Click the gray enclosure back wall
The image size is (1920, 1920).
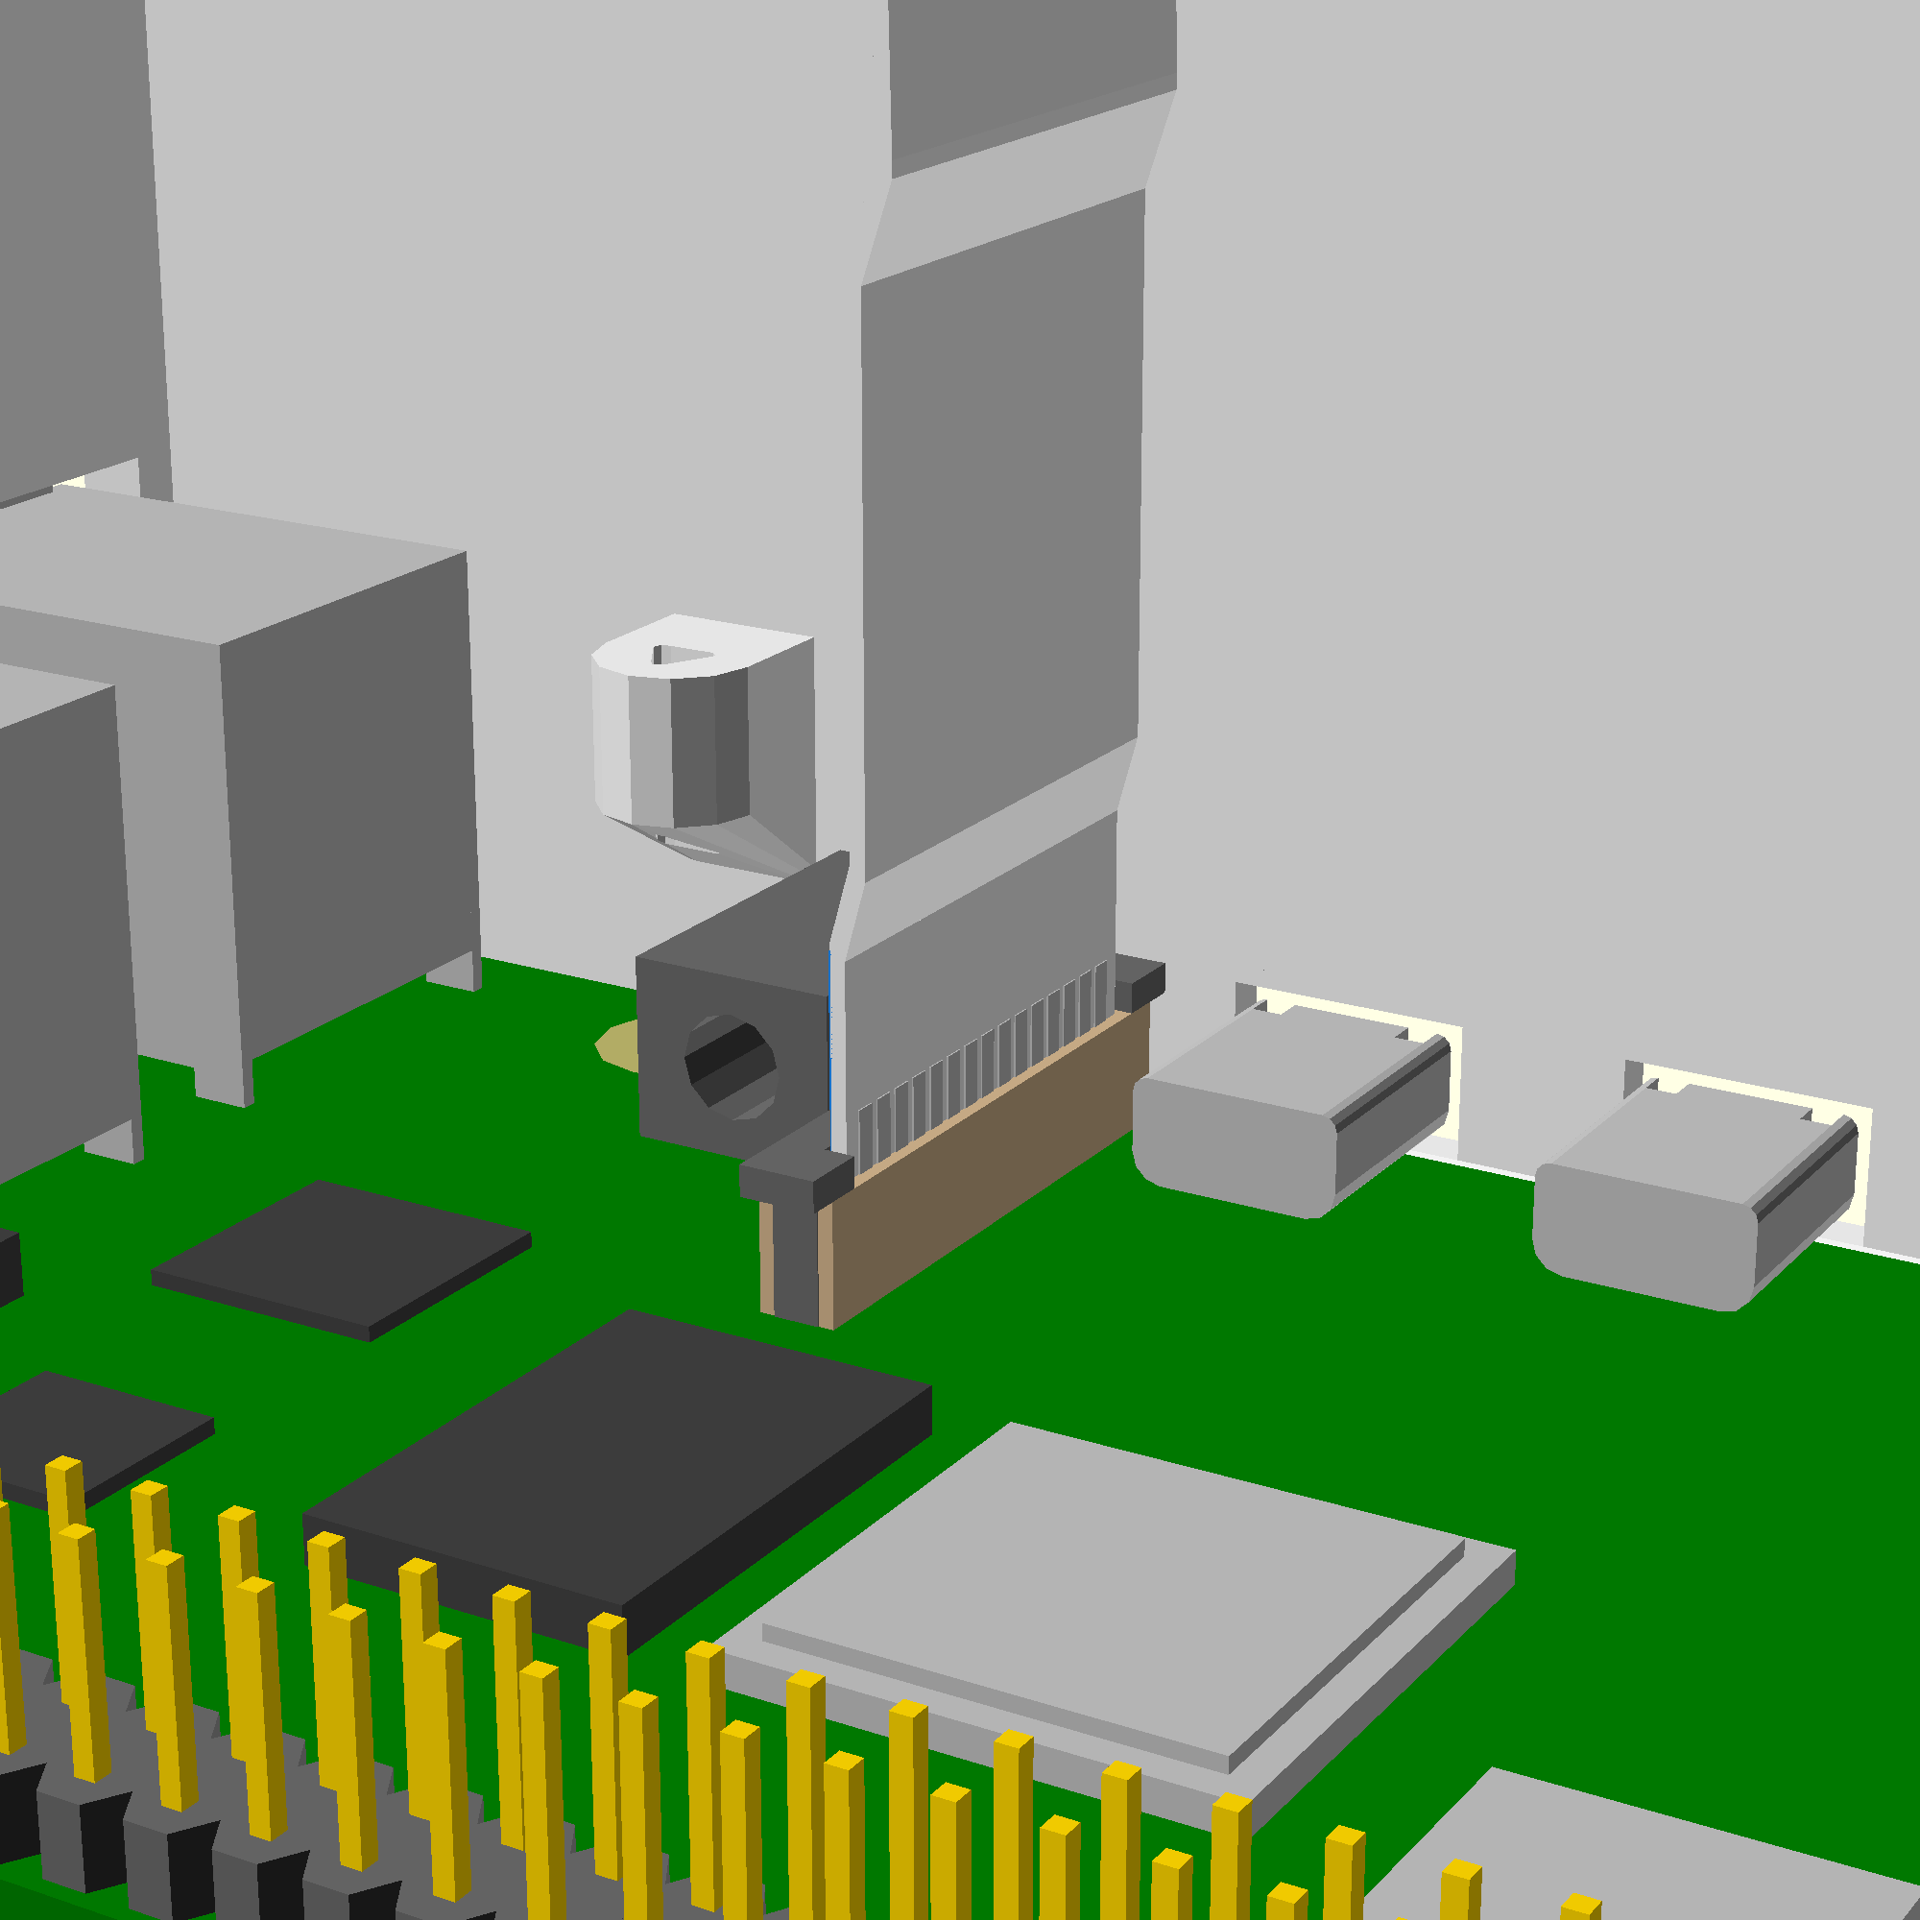(1491, 497)
